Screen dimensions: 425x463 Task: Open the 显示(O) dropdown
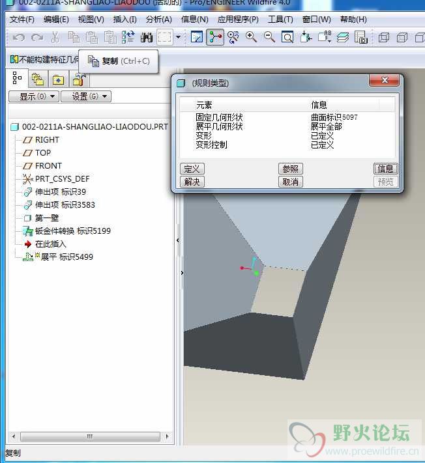click(x=34, y=96)
